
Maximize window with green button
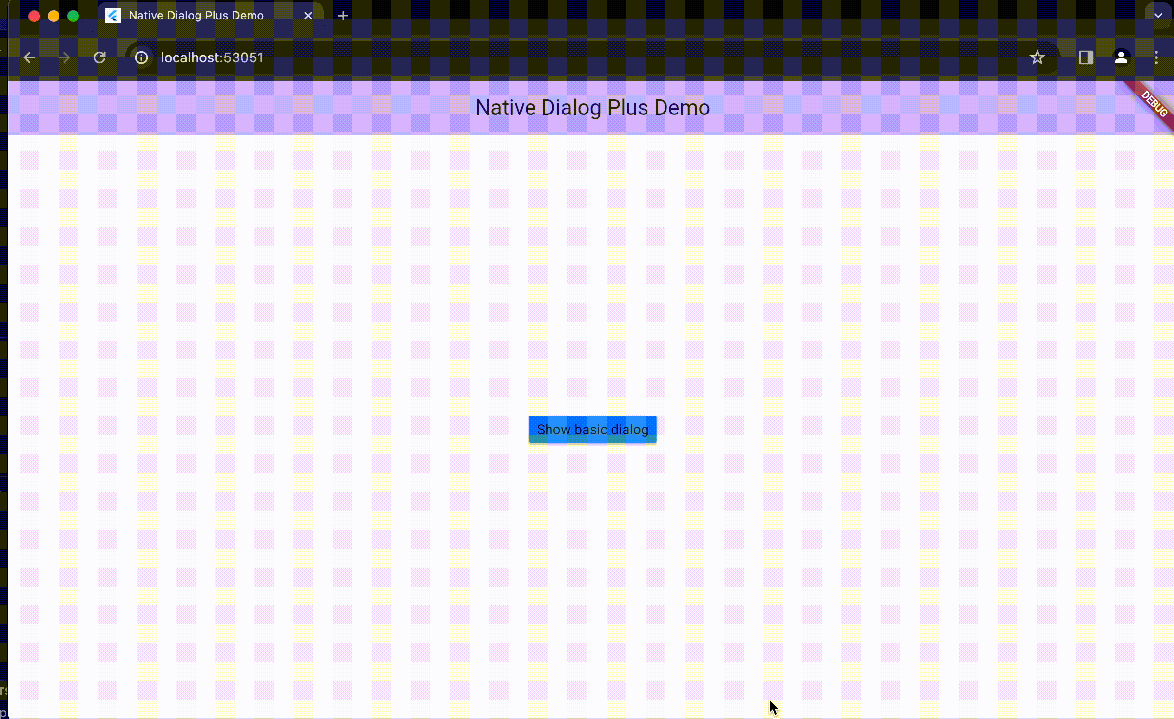(73, 16)
